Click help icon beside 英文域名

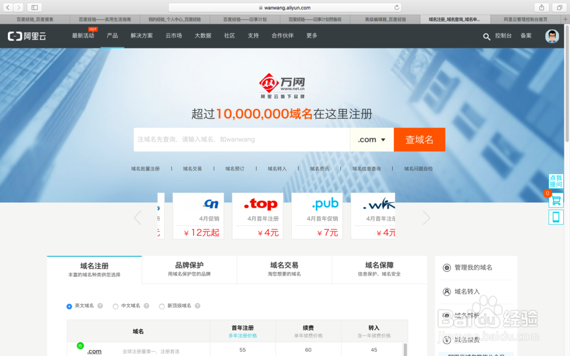tap(100, 306)
